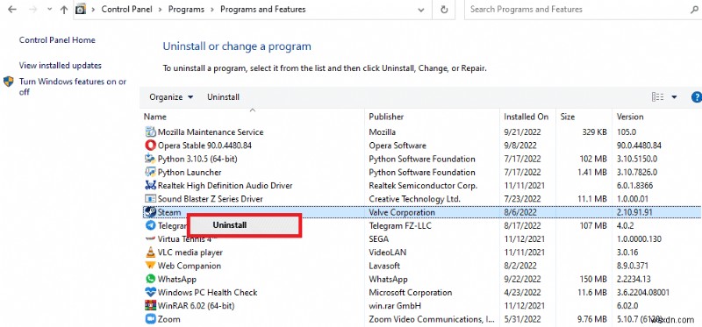Sort by the Size column header
The width and height of the screenshot is (702, 327).
[x=567, y=117]
